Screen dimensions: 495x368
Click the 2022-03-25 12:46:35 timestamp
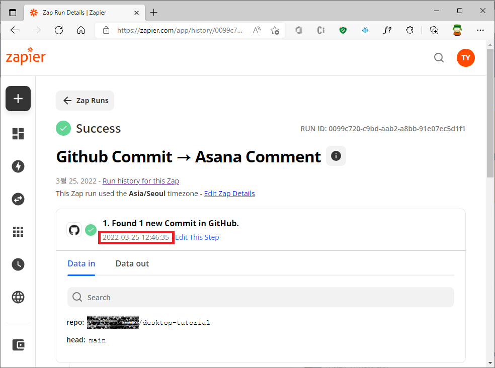click(136, 237)
